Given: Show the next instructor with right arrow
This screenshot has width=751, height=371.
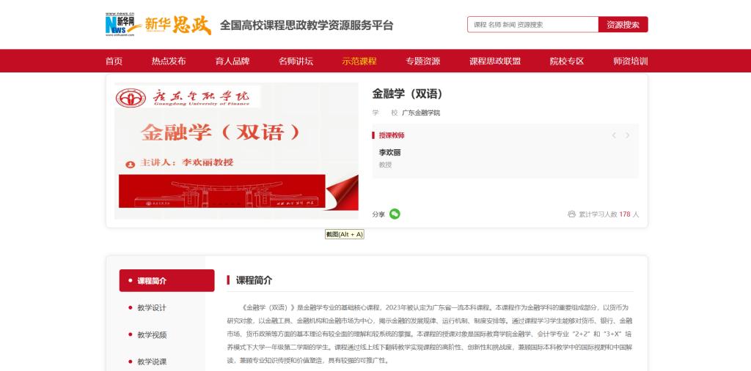Looking at the screenshot, I should [627, 135].
